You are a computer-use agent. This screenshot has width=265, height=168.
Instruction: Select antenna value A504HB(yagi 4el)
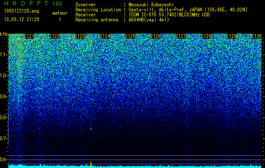point(149,20)
